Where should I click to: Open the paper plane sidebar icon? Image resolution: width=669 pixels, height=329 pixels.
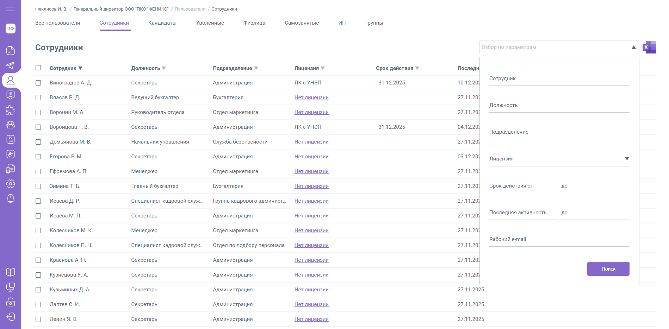11,65
